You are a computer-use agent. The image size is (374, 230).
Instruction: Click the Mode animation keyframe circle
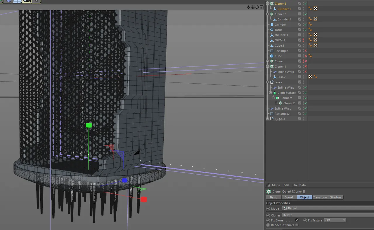tap(268, 208)
